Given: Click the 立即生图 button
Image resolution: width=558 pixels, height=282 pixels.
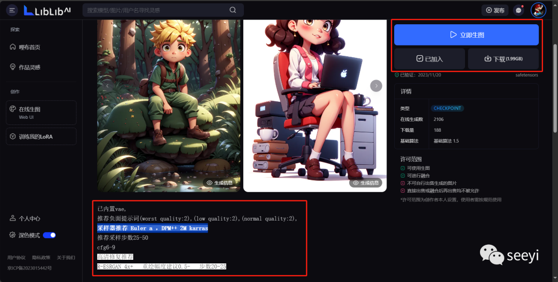Looking at the screenshot, I should coord(466,35).
